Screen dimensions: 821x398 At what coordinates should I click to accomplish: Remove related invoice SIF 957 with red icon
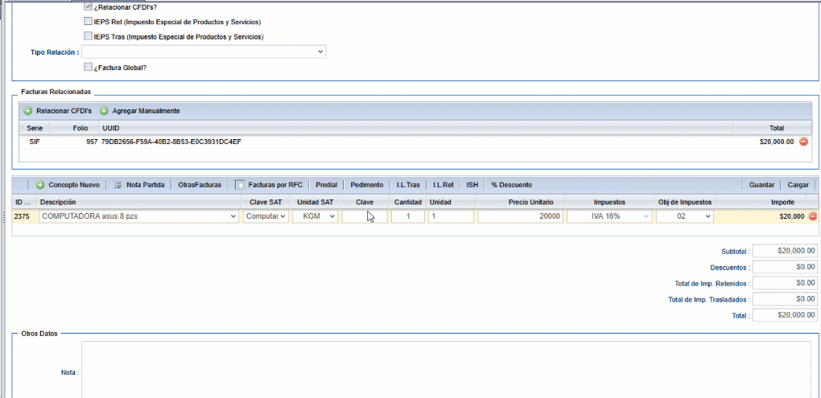[x=802, y=142]
